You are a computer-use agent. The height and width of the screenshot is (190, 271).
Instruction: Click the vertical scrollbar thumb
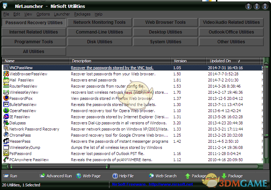266,101
